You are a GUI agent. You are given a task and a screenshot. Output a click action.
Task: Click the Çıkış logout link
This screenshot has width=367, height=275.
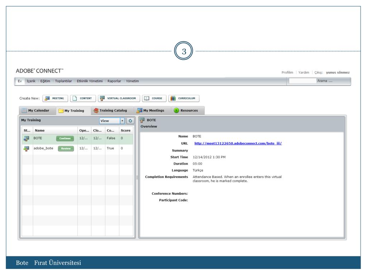(318, 72)
